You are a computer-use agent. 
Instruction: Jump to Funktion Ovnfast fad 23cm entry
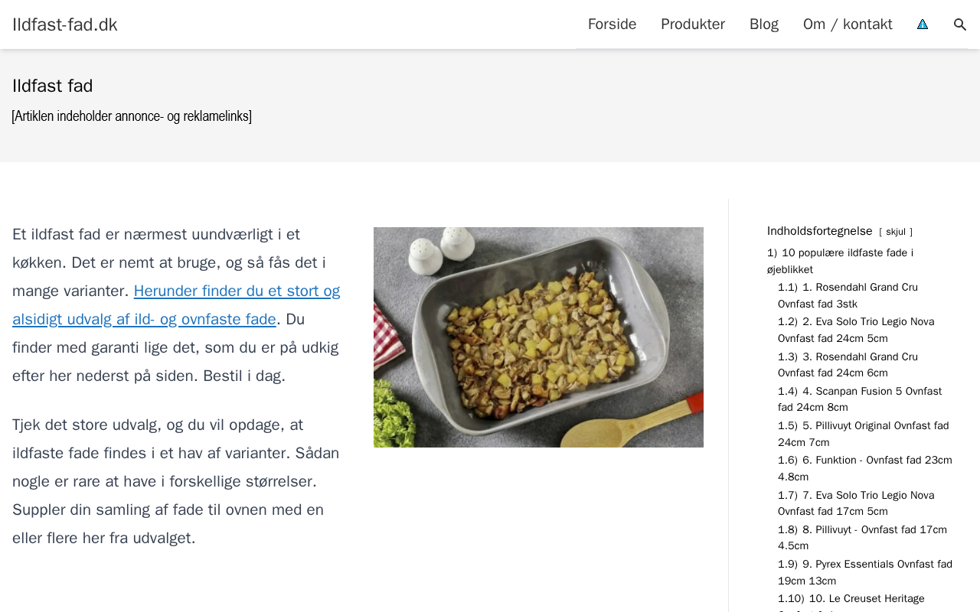(x=865, y=468)
